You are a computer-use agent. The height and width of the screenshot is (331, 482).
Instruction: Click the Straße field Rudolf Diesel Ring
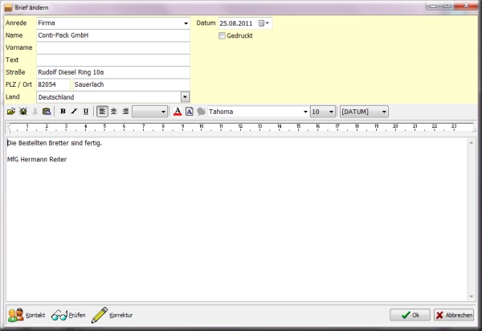tap(113, 72)
